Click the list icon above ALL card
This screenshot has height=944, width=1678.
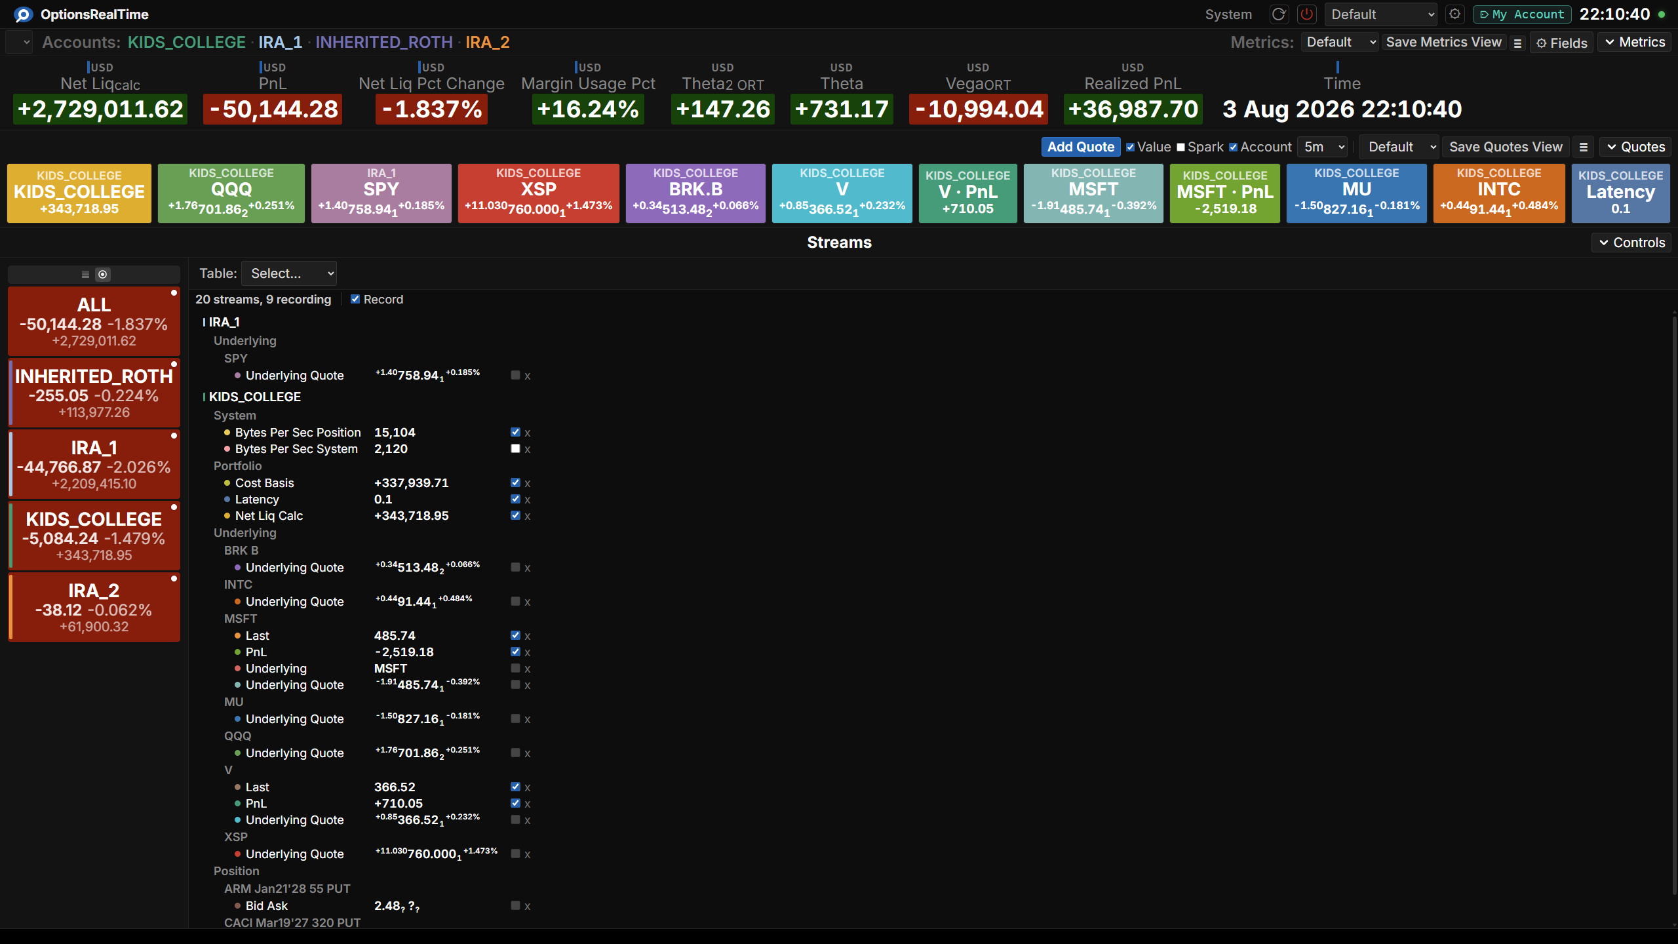(x=85, y=275)
